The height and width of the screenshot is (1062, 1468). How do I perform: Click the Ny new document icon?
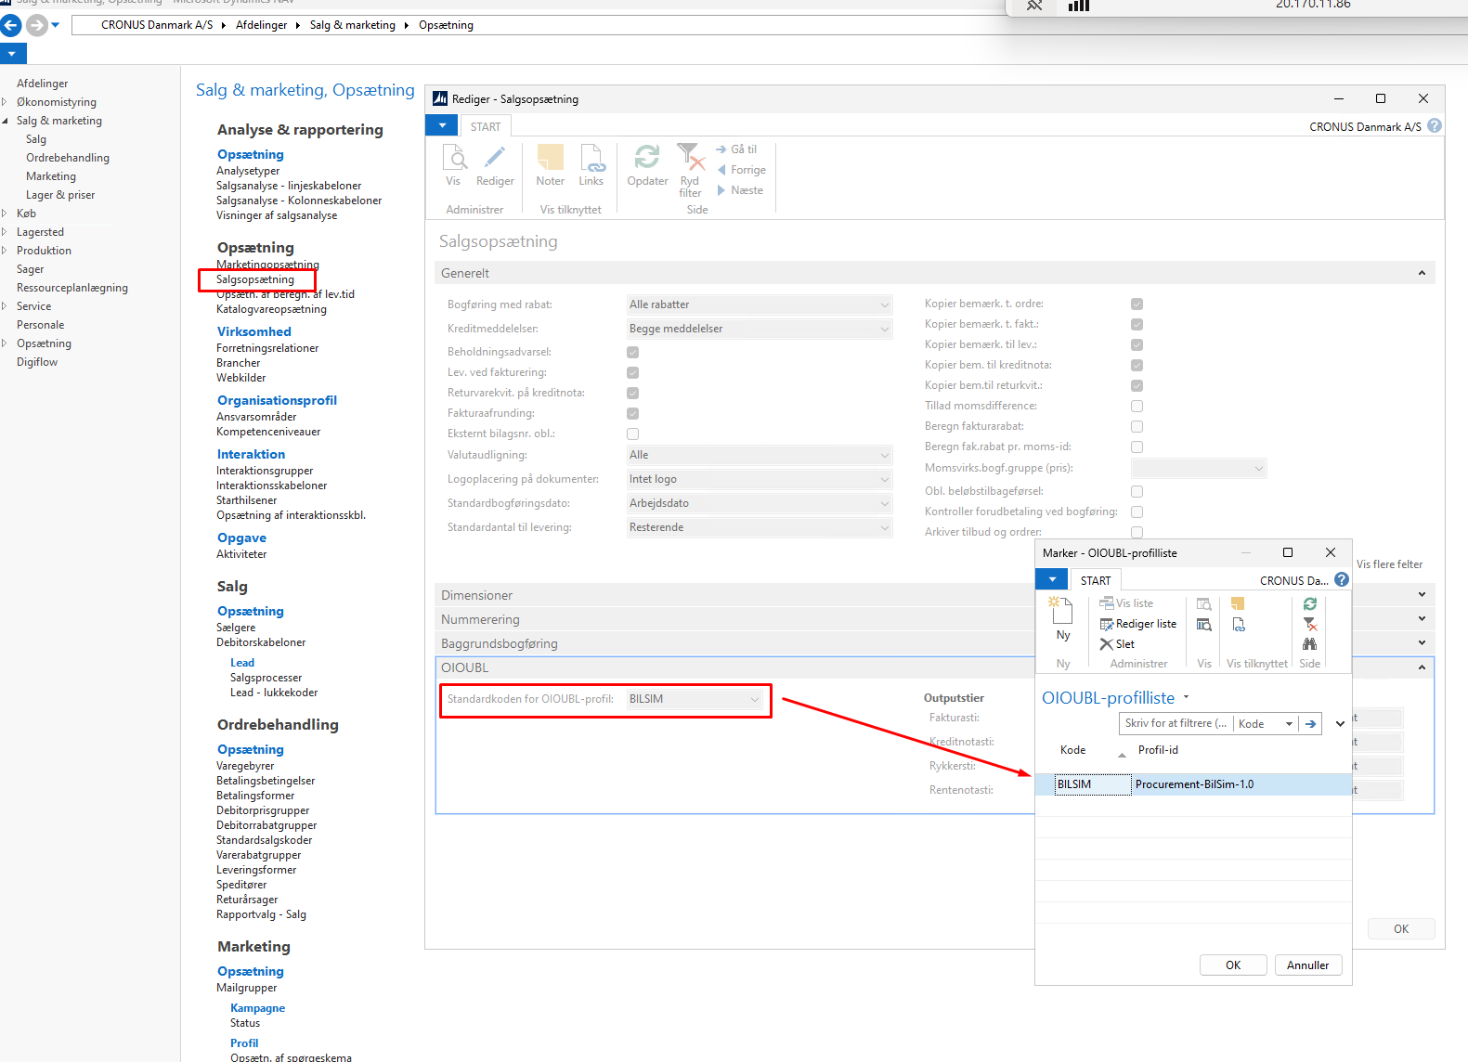pyautogui.click(x=1062, y=612)
